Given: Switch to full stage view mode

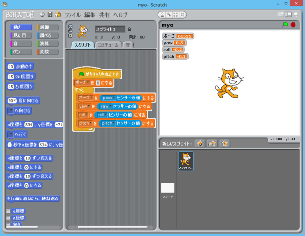Looking at the screenshot, I should [288, 14].
